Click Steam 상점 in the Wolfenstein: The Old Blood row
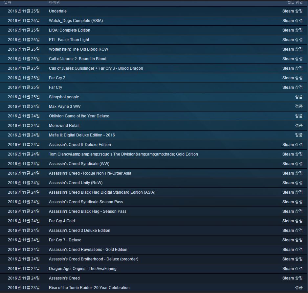 pyautogui.click(x=293, y=49)
